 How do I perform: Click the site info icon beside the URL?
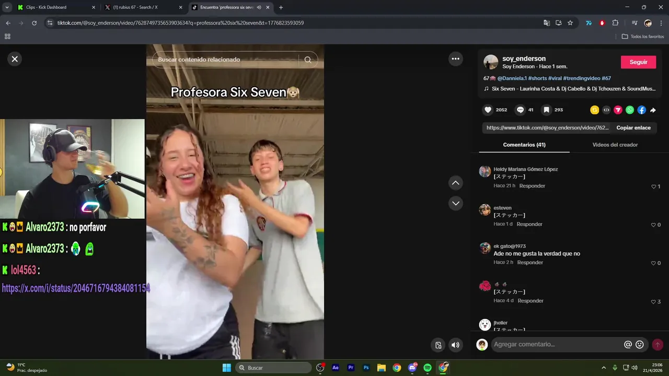coord(50,23)
